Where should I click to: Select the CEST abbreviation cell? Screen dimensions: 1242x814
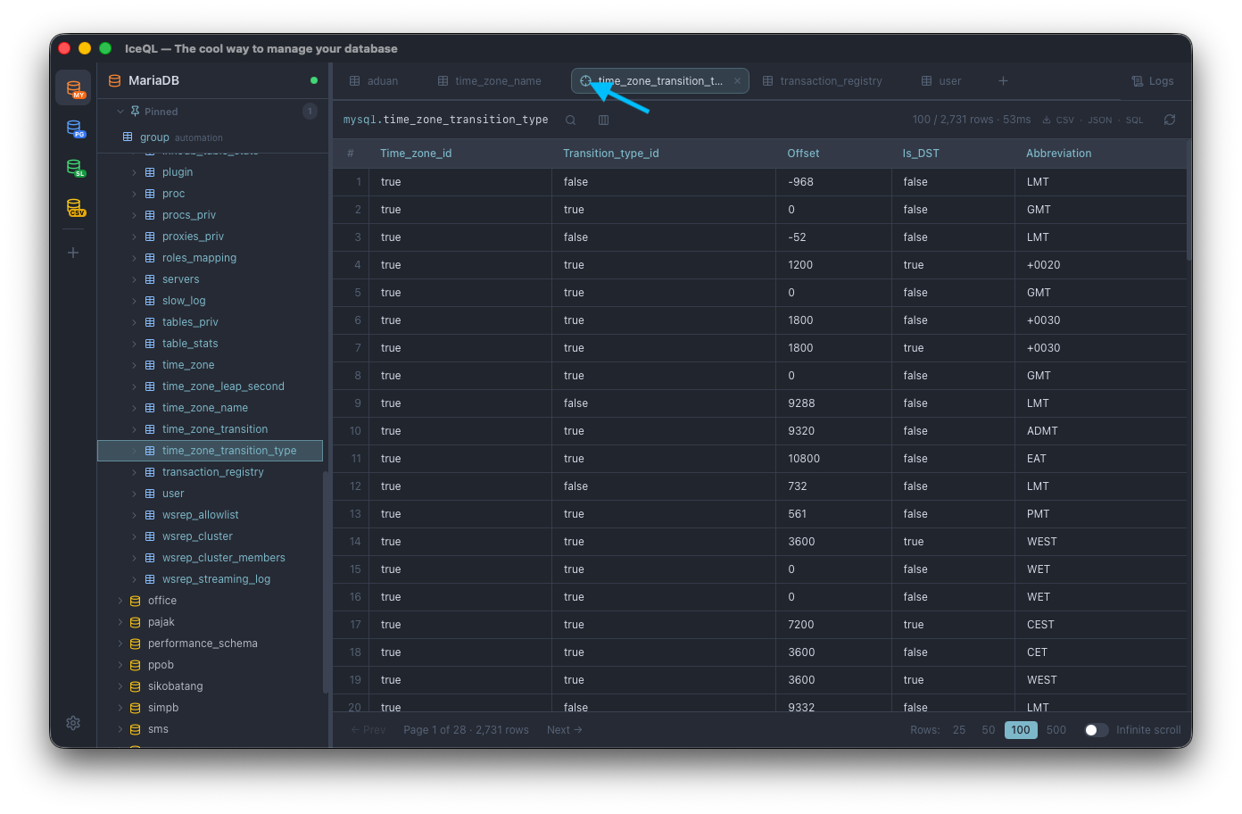(1102, 625)
